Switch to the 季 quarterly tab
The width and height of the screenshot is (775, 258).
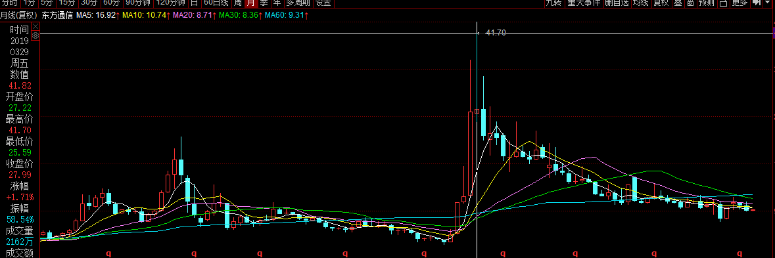264,3
